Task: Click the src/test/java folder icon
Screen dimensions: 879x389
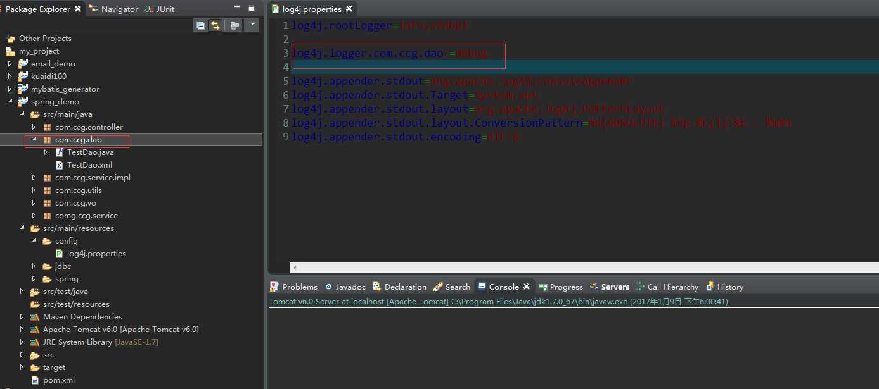Action: point(35,291)
